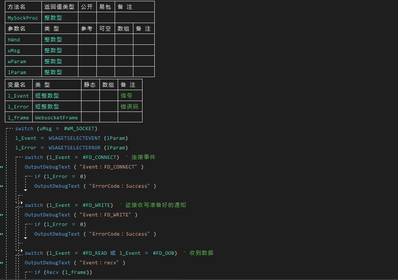Click margin arrow beside second "ErrorCode：Success" line
The image size is (398, 280).
pyautogui.click(x=2, y=234)
